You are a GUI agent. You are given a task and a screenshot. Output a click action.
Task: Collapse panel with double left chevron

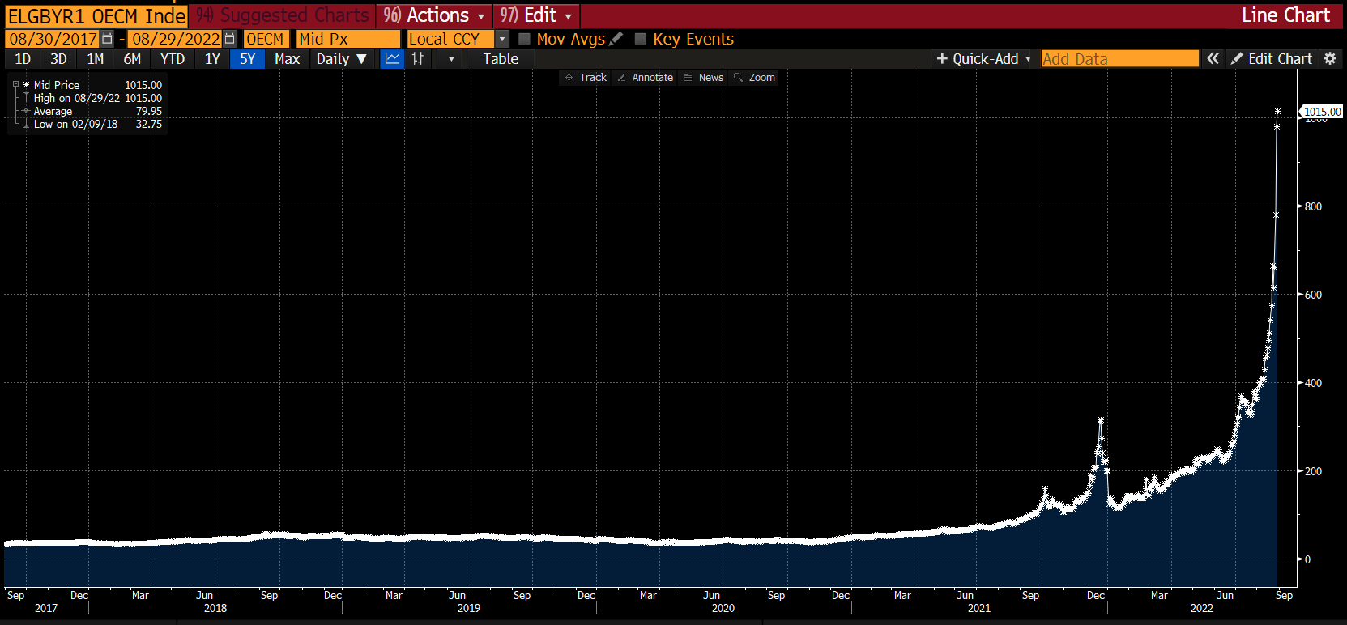[x=1213, y=58]
